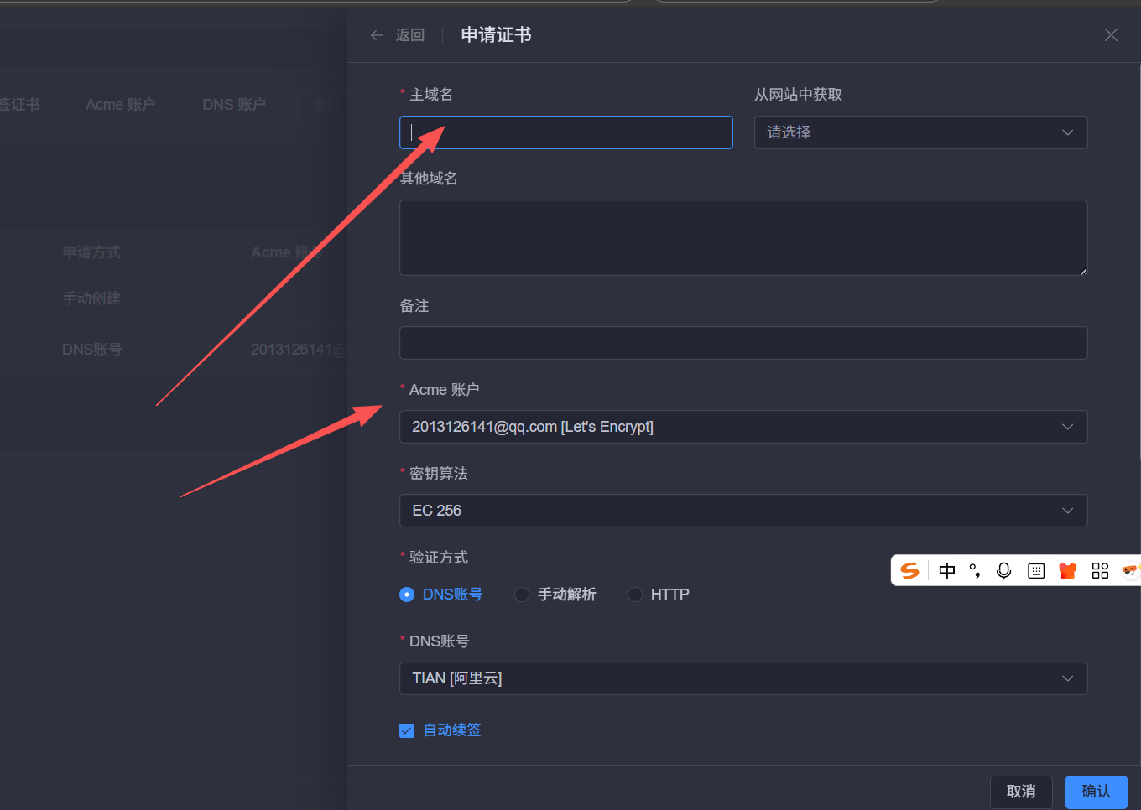Image resolution: width=1141 pixels, height=810 pixels.
Task: Close the 申请证书 panel with the X
Action: pos(1111,35)
